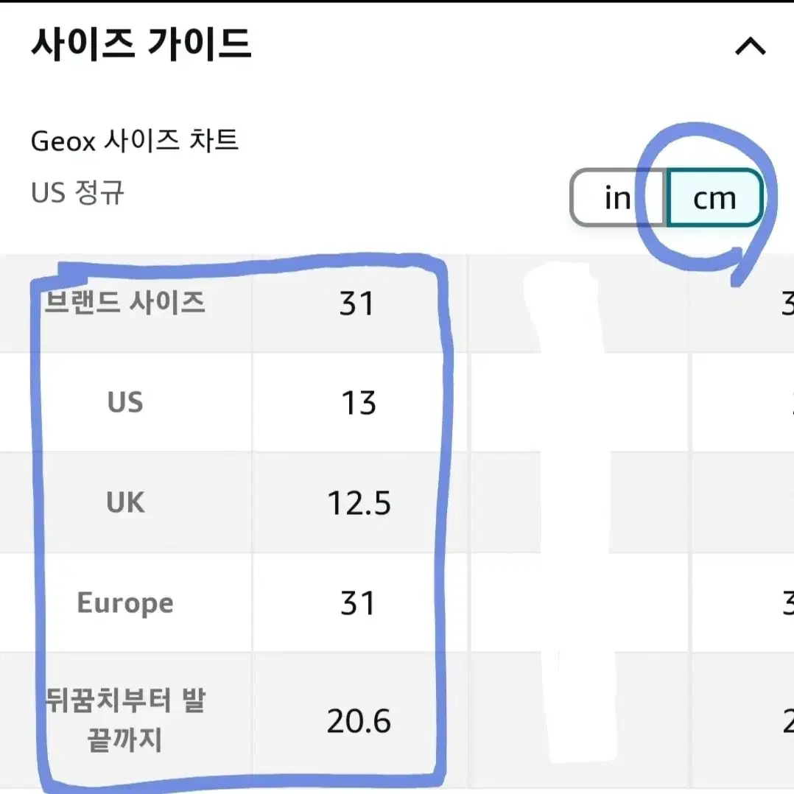
Task: Click the 뒤꿈치부터 발 끝까지 row label
Action: tap(125, 720)
